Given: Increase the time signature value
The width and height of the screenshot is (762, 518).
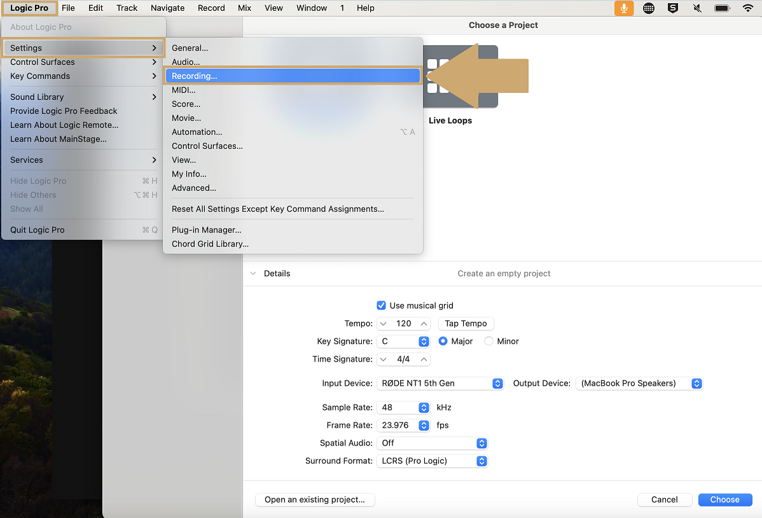Looking at the screenshot, I should tap(424, 360).
